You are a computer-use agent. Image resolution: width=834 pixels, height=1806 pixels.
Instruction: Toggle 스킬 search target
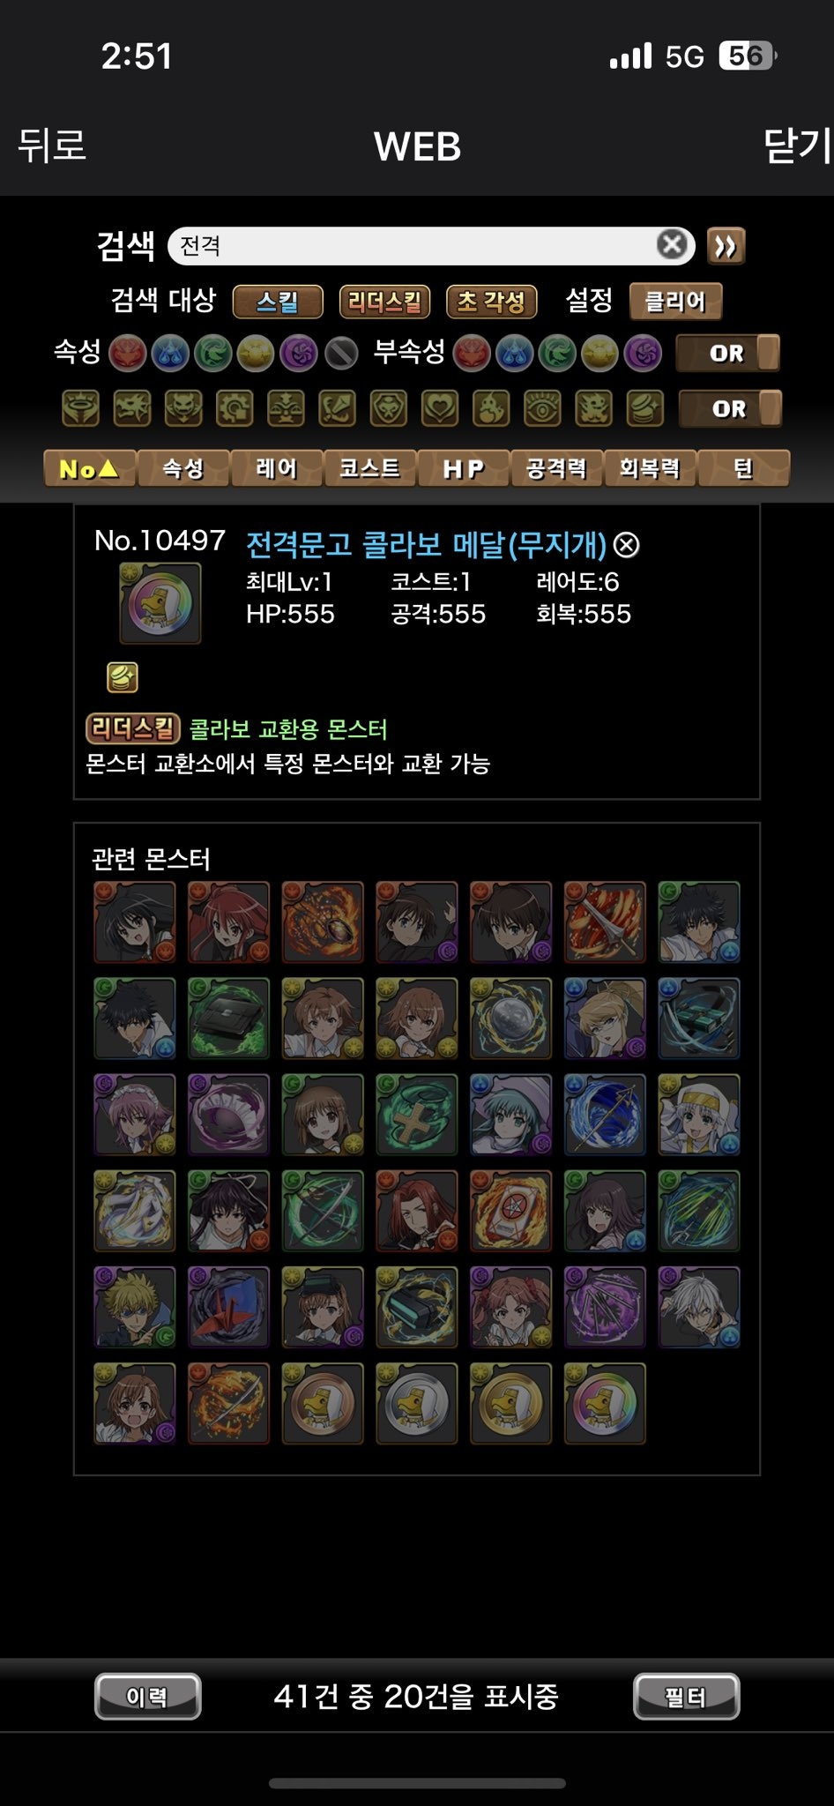click(278, 302)
